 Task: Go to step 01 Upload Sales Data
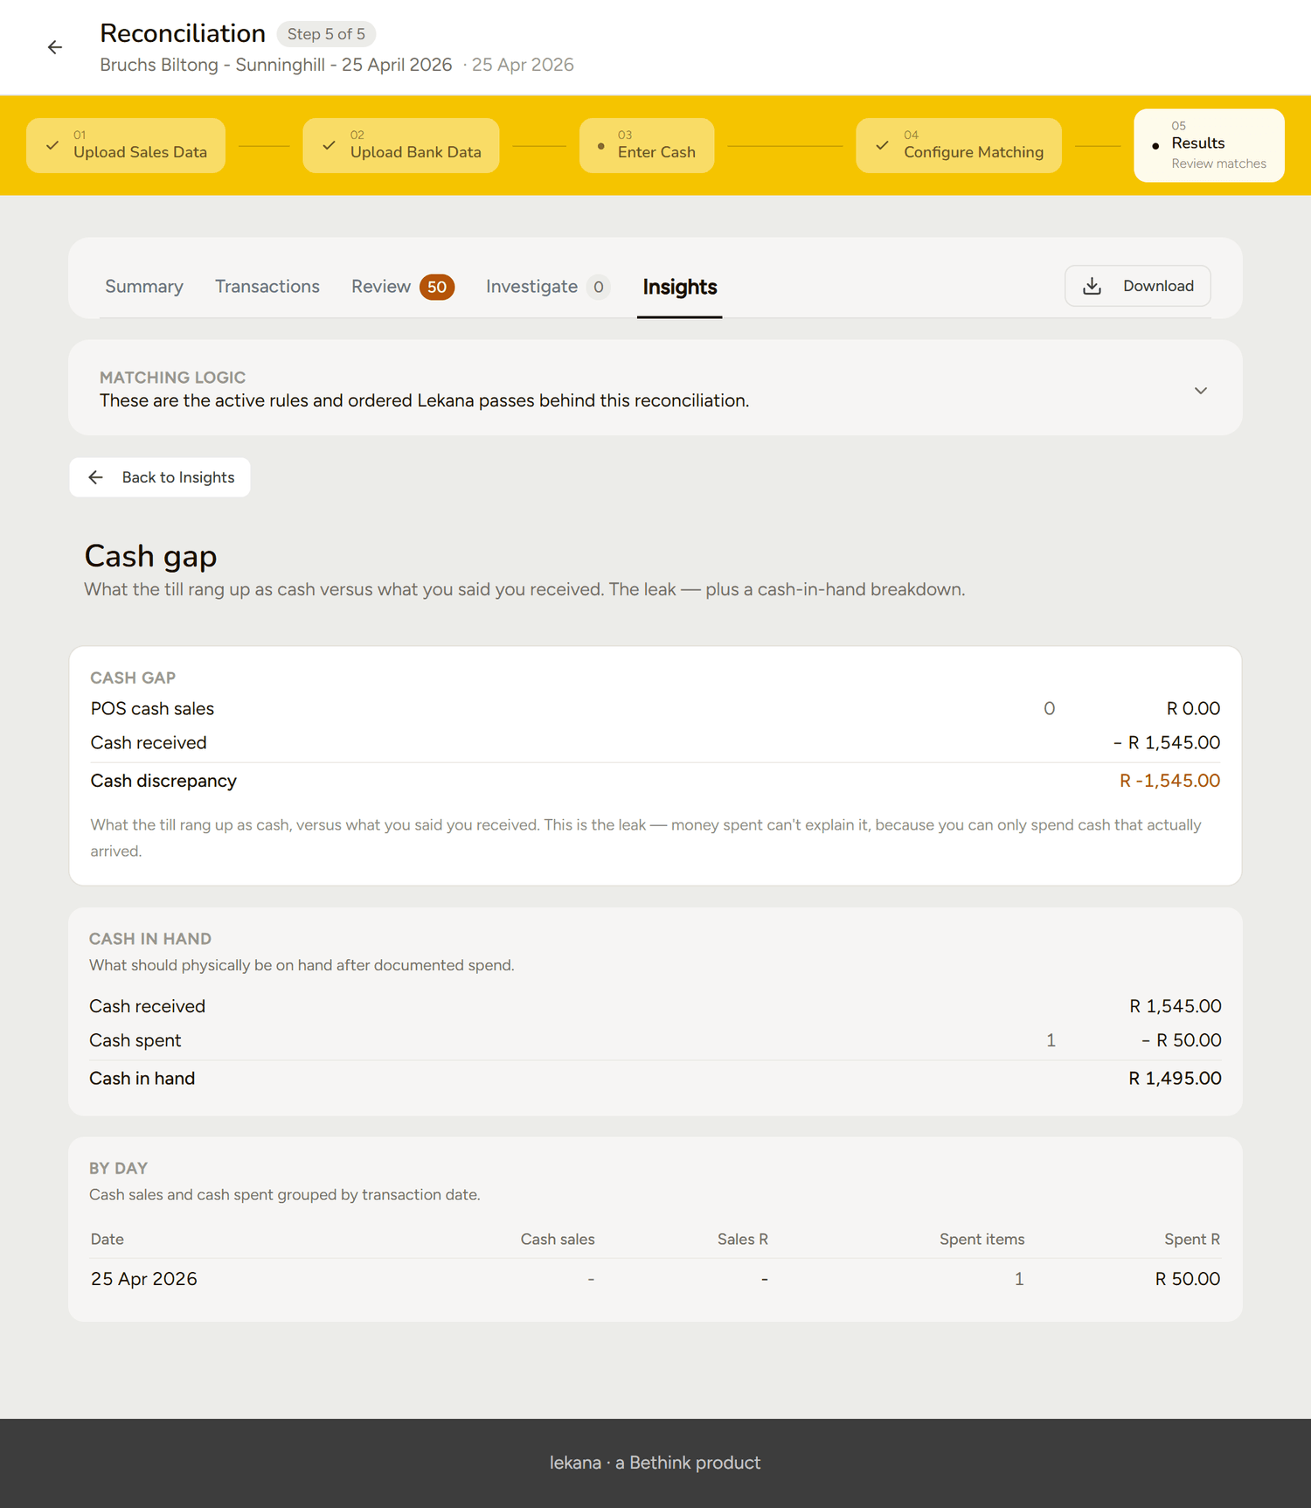(x=126, y=145)
